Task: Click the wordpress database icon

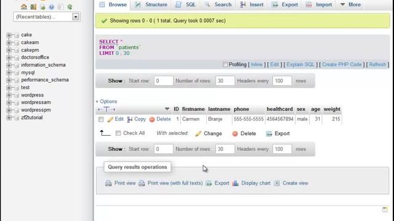Action: [x=17, y=95]
